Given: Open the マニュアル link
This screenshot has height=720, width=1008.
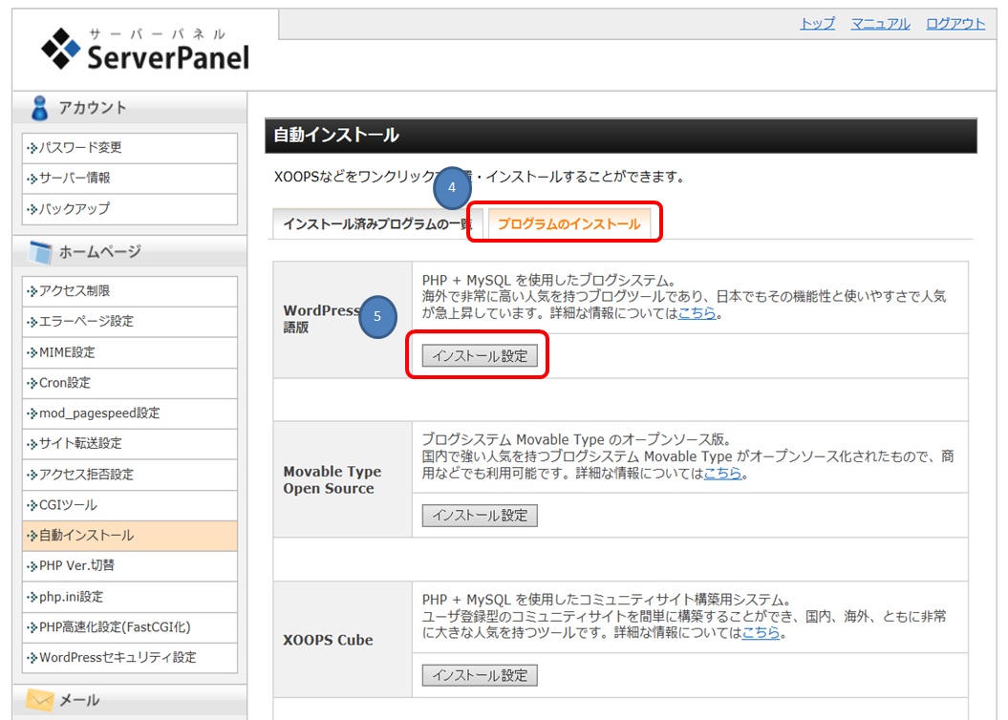Looking at the screenshot, I should click(880, 24).
